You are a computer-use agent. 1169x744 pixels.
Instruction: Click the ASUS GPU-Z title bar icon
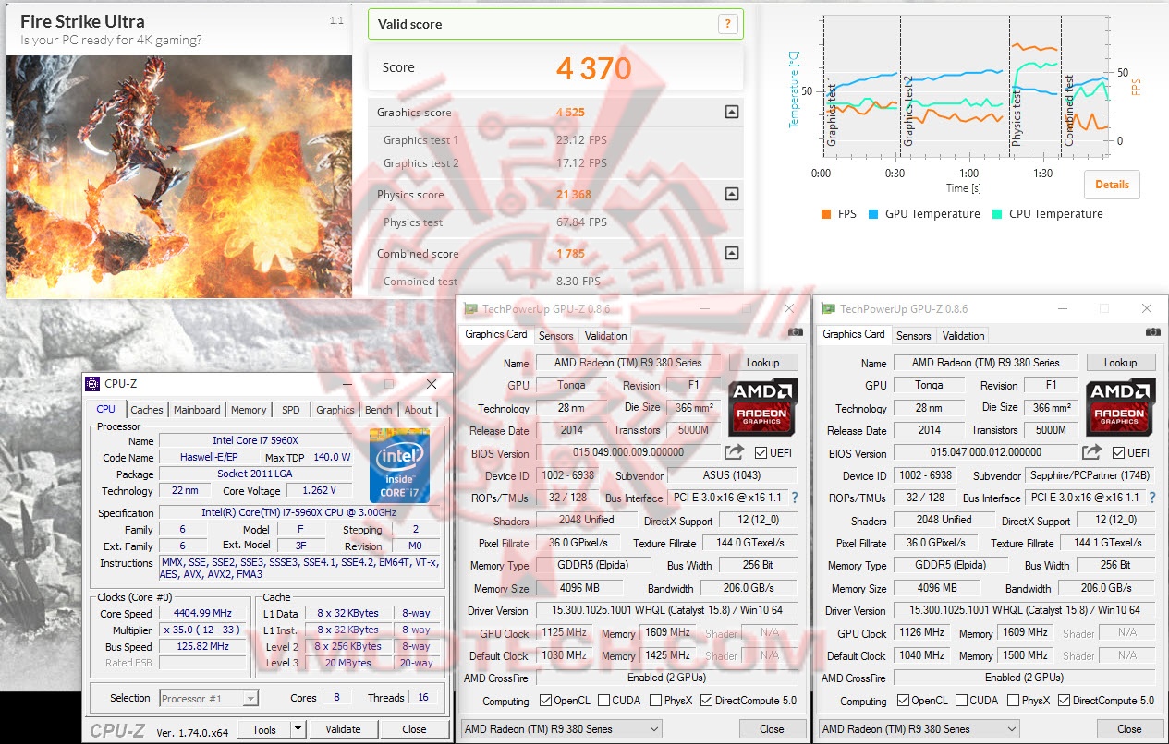(471, 309)
